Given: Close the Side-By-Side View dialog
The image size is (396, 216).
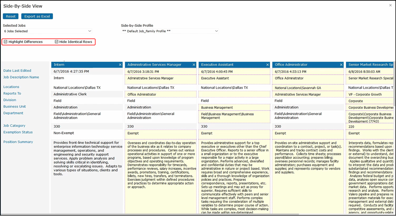Looking at the screenshot, I should point(390,5).
